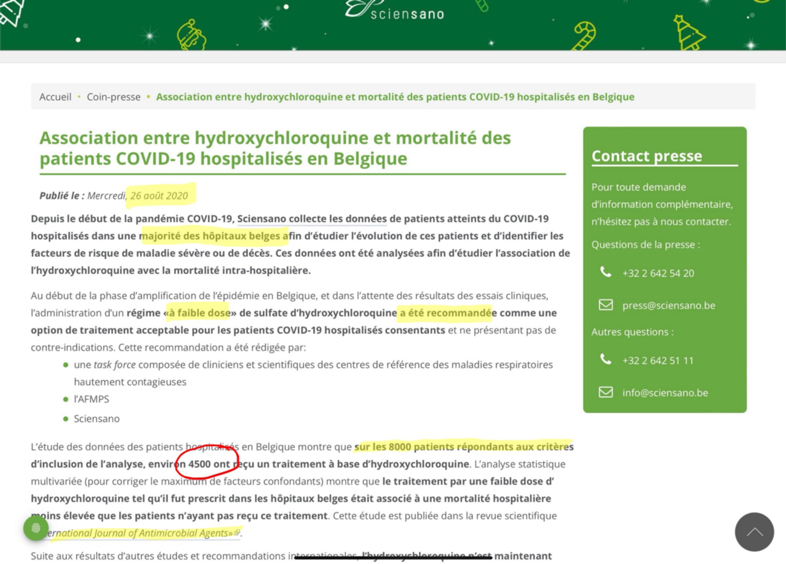Email info@sciensano.be
This screenshot has height=564, width=786.
pos(665,393)
